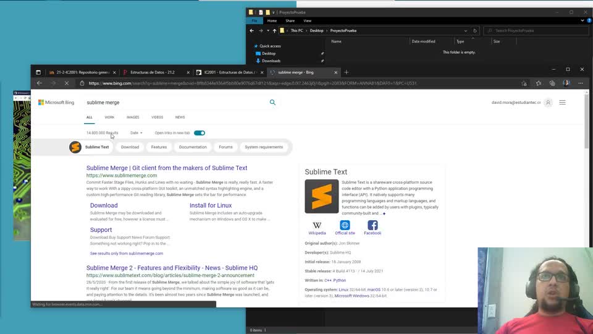Screen dimensions: 593x334
Task: Click the Bing account avatar icon
Action: [548, 102]
